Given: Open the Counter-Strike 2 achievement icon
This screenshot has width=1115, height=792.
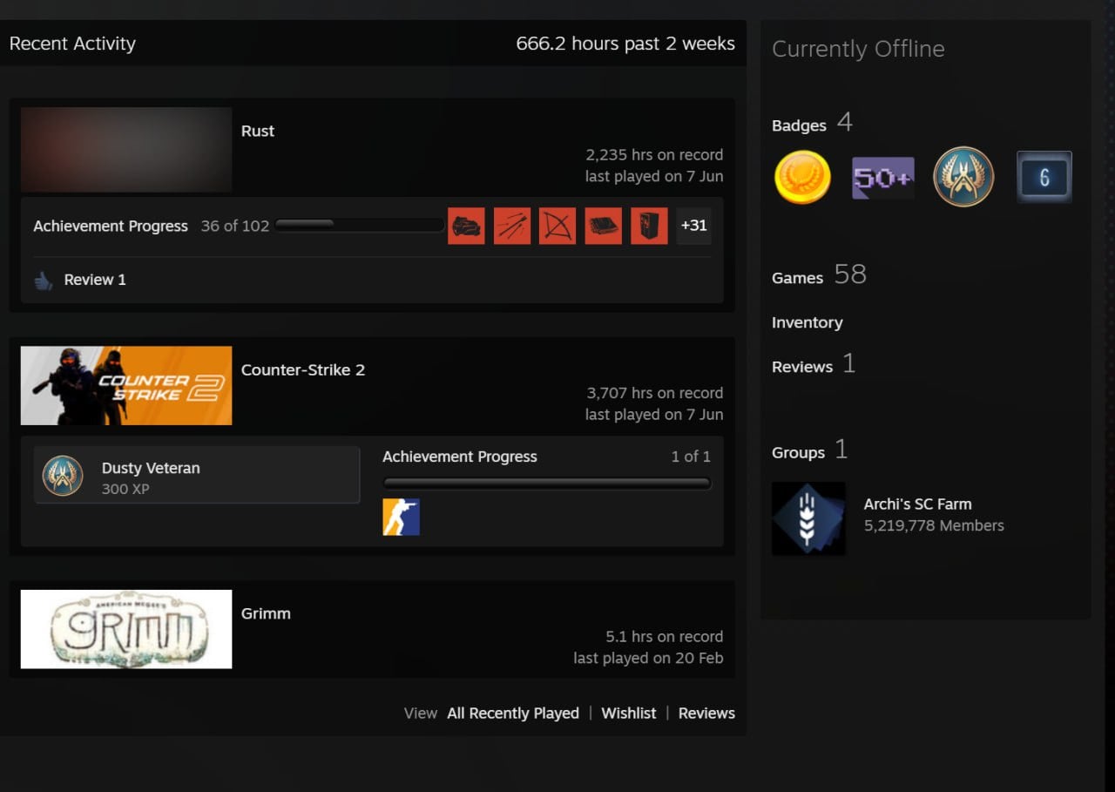Looking at the screenshot, I should [x=402, y=517].
